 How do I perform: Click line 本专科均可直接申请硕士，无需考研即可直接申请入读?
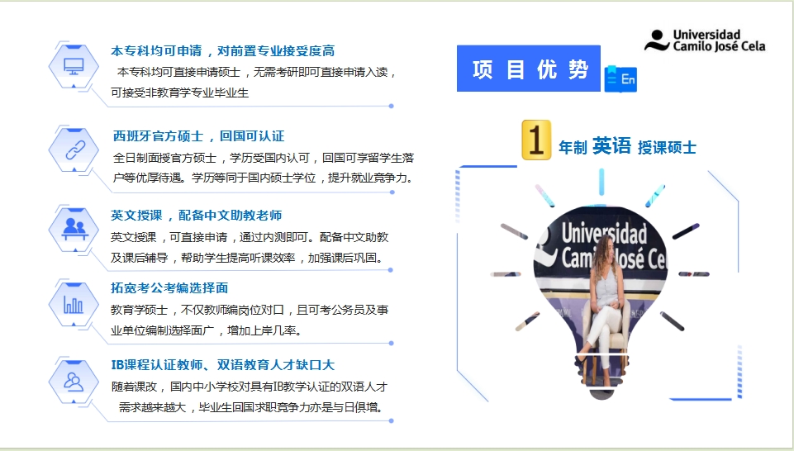point(256,73)
